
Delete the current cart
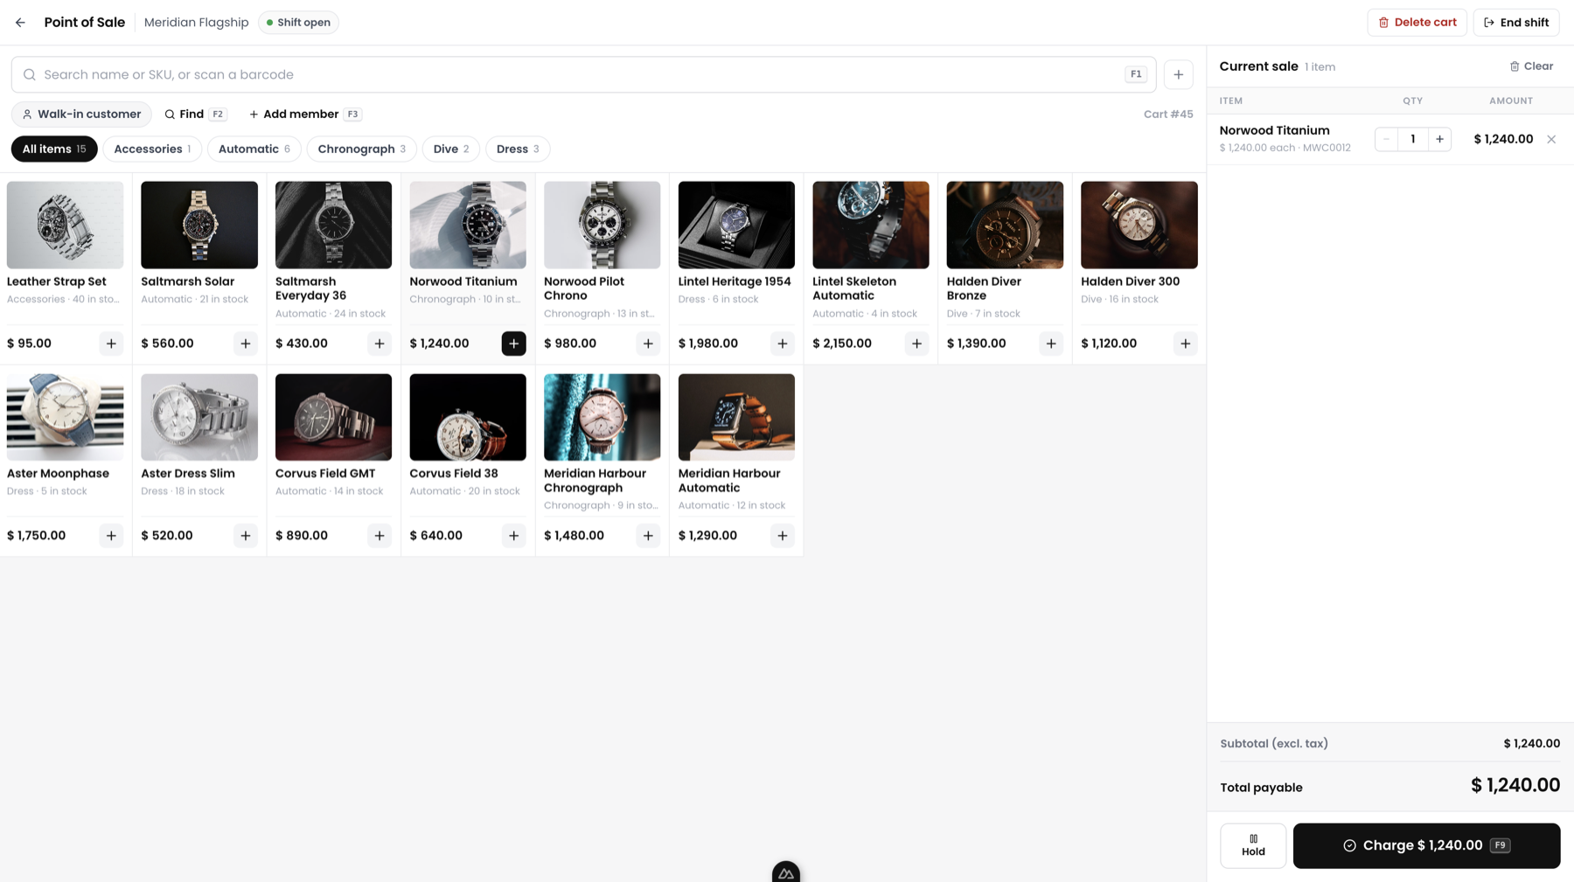pyautogui.click(x=1417, y=23)
